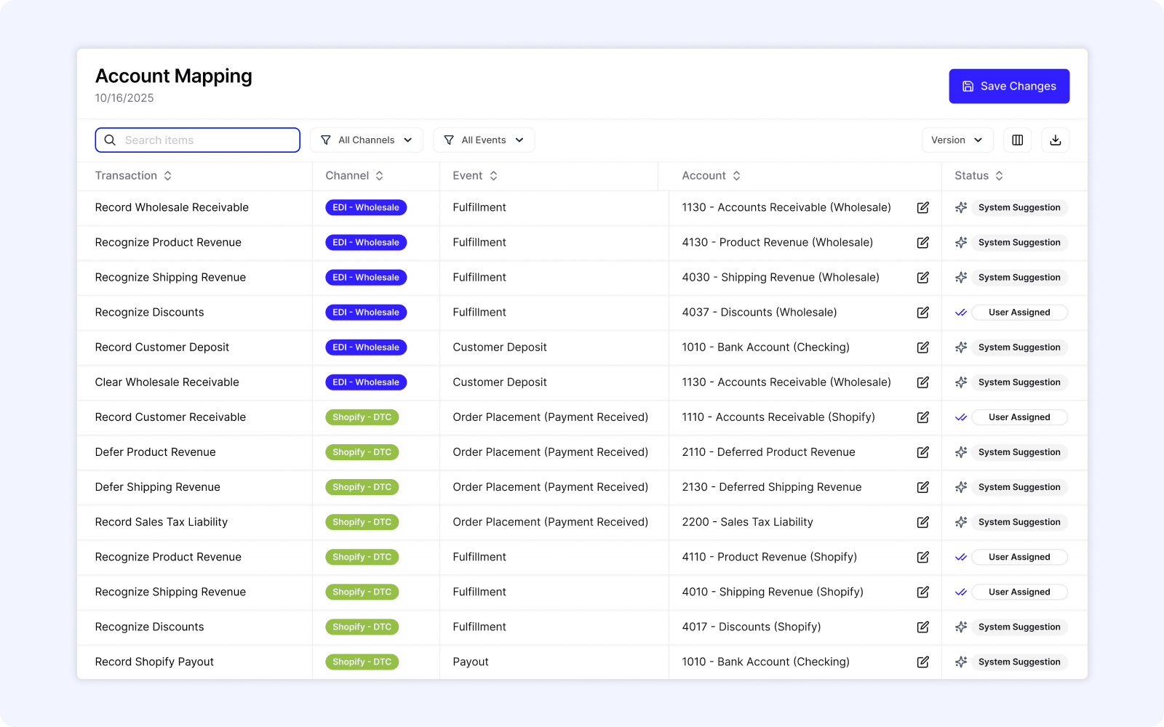
Task: Sort the Transaction column
Action: click(167, 175)
